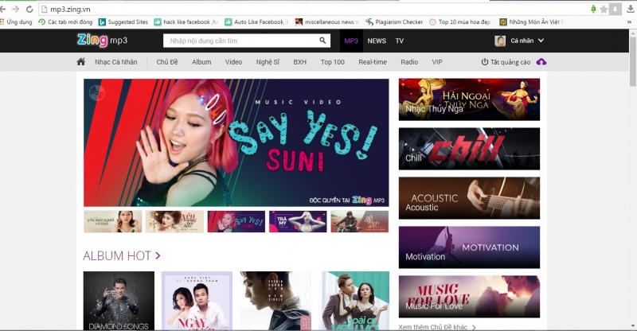
Task: Select the Say Yes slider thumbnail
Action: [236, 221]
